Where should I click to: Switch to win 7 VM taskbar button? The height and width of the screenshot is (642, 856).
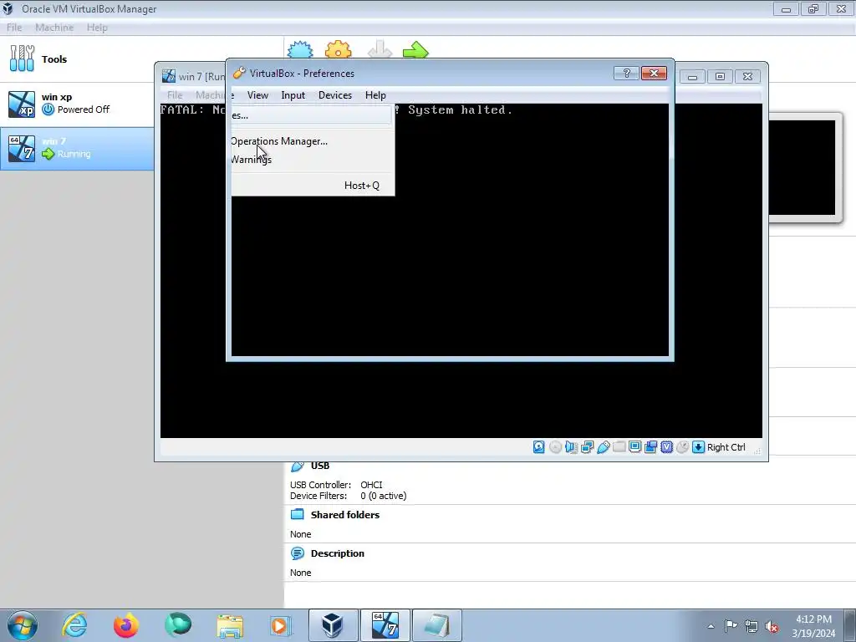(385, 625)
